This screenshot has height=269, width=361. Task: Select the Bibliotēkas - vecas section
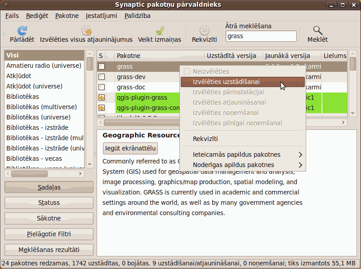pos(44,159)
